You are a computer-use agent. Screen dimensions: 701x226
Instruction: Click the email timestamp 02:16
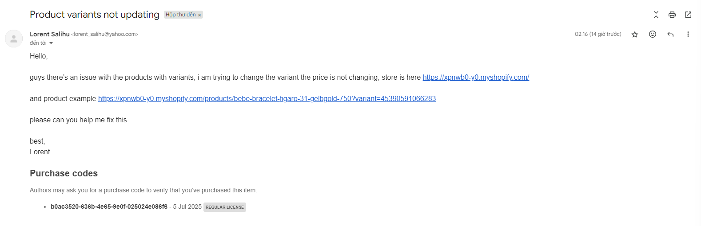[x=598, y=34]
